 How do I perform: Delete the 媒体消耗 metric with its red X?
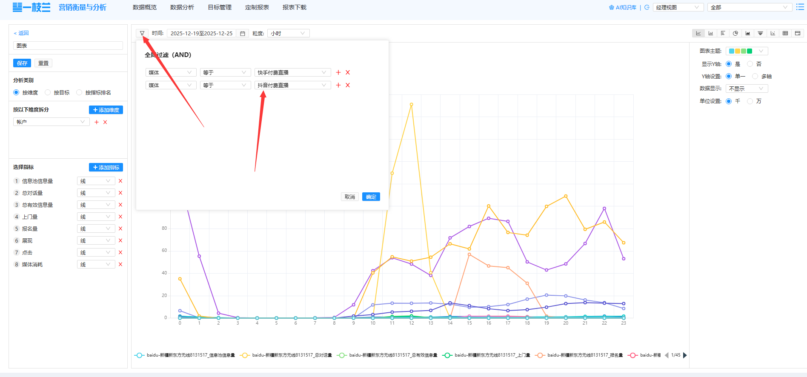[x=120, y=264]
